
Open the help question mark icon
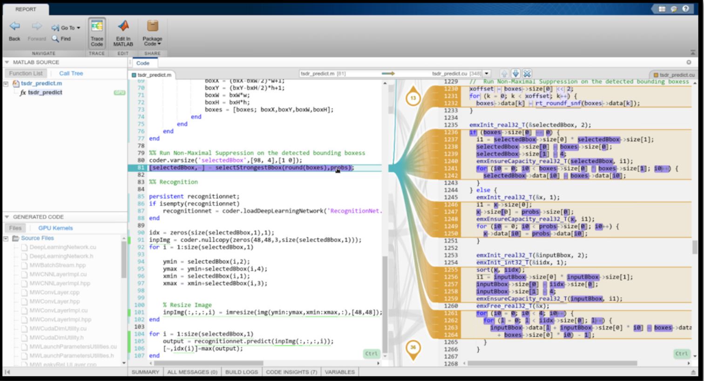click(685, 9)
